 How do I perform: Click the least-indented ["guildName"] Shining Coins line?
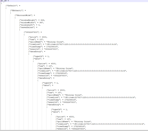(x=46, y=42)
